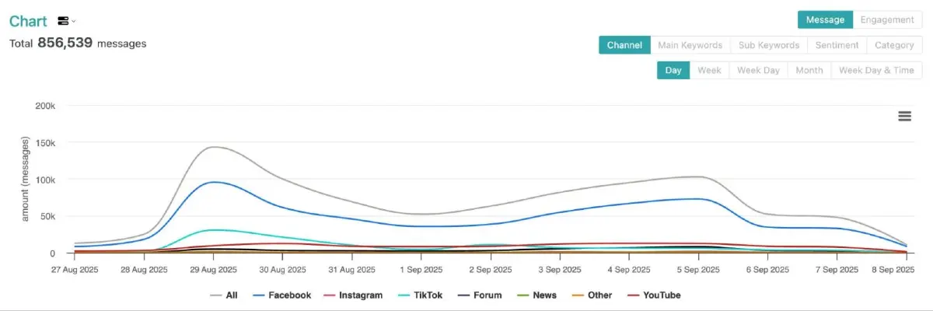The image size is (933, 311).
Task: Group chart by Week Day
Action: point(758,70)
